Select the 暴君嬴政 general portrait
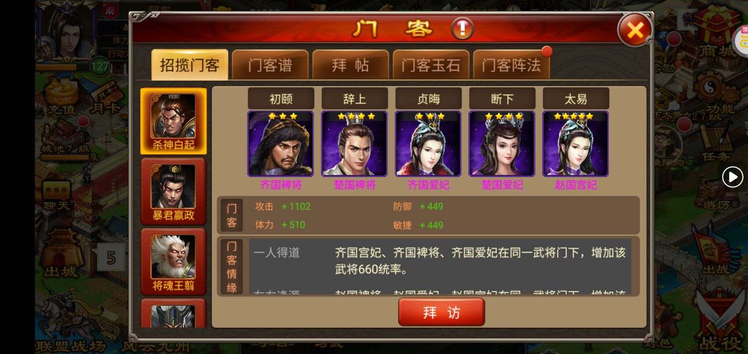The width and height of the screenshot is (748, 354). (x=173, y=192)
